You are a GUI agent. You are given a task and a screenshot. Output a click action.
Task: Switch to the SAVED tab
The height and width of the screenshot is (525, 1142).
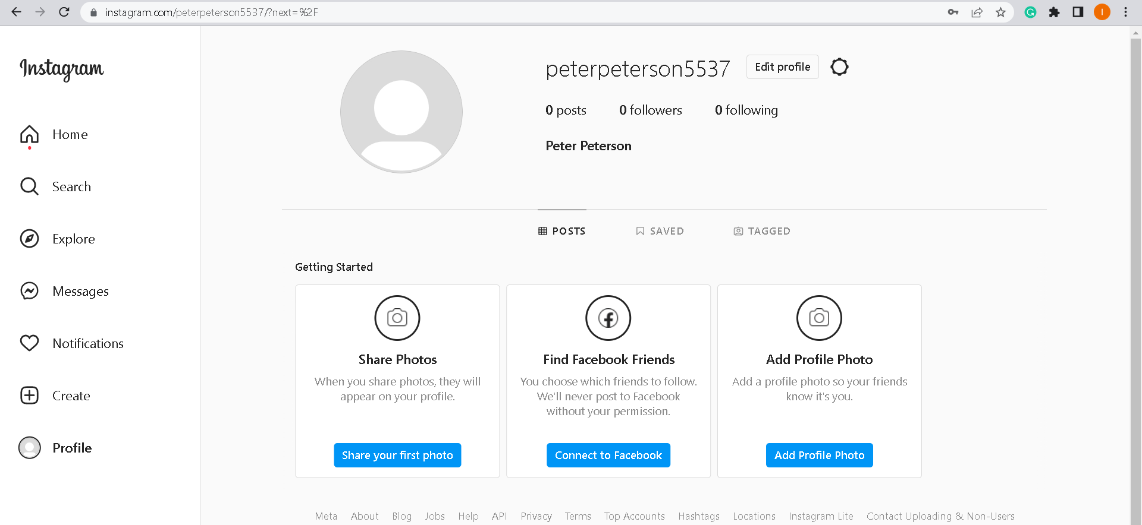[x=660, y=231]
